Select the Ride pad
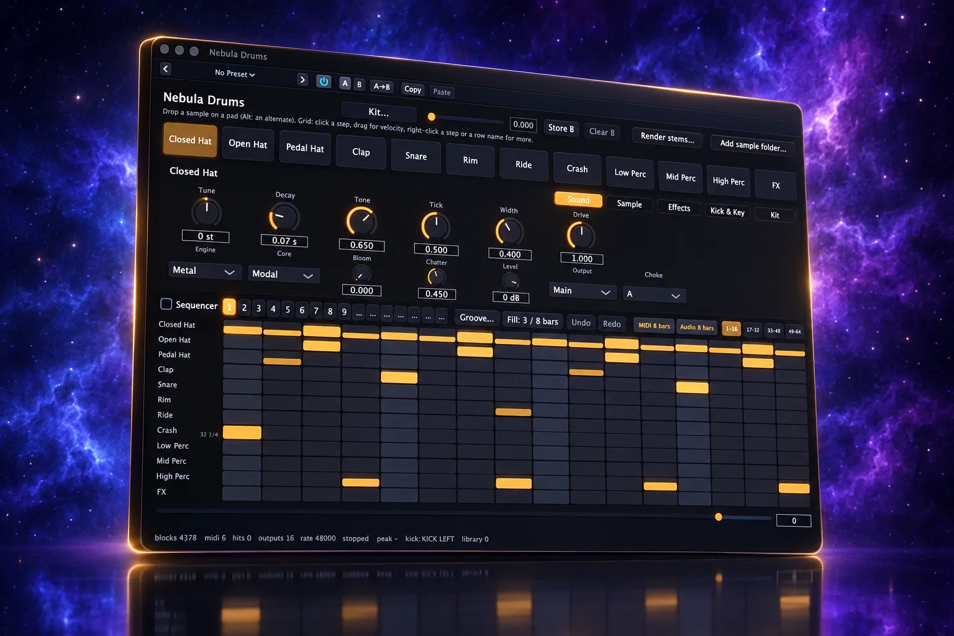The width and height of the screenshot is (954, 636). (524, 165)
